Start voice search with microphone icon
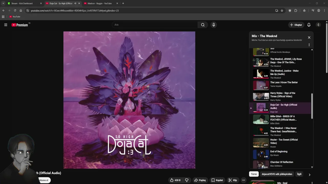 click(214, 25)
